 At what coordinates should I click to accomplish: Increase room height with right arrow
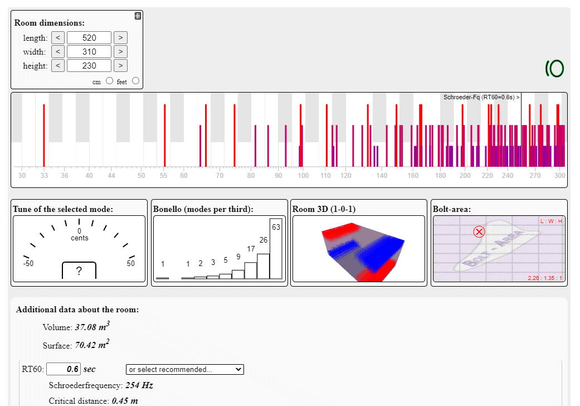[x=120, y=66]
